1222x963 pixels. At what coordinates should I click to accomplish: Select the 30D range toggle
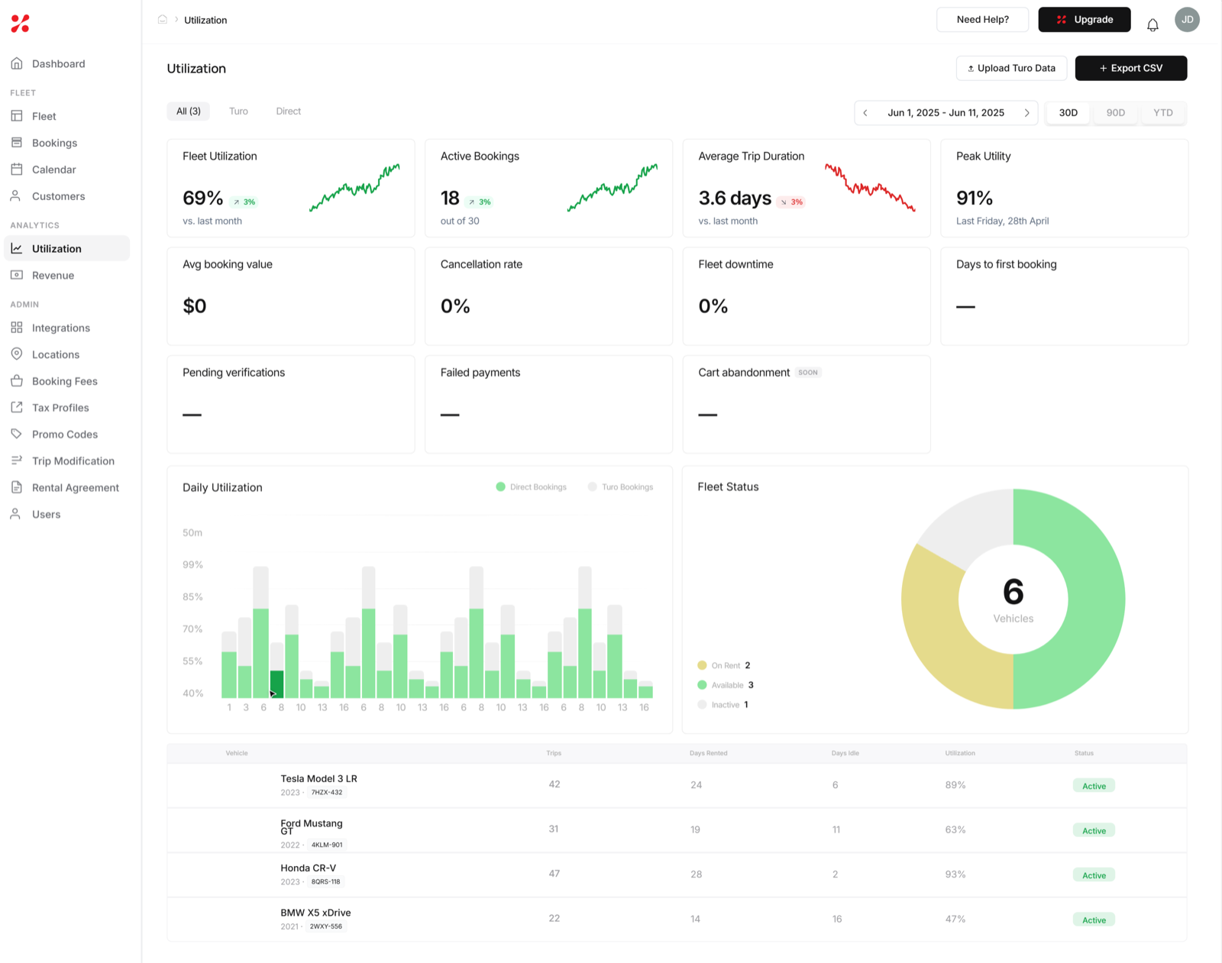tap(1068, 113)
